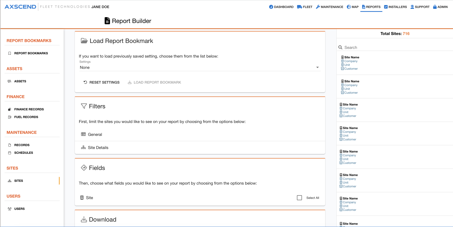
Task: Click the Fleet truck icon
Action: pos(299,7)
